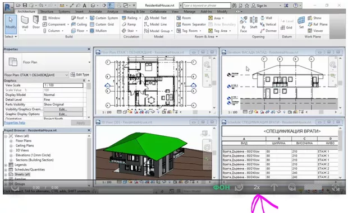Image resolution: width=348 pixels, height=213 pixels.
Task: Select the Door tool
Action: pos(36,22)
